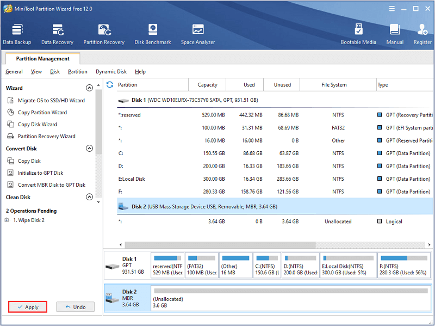Open the Space Analyzer tool
Image resolution: width=435 pixels, height=326 pixels.
198,34
